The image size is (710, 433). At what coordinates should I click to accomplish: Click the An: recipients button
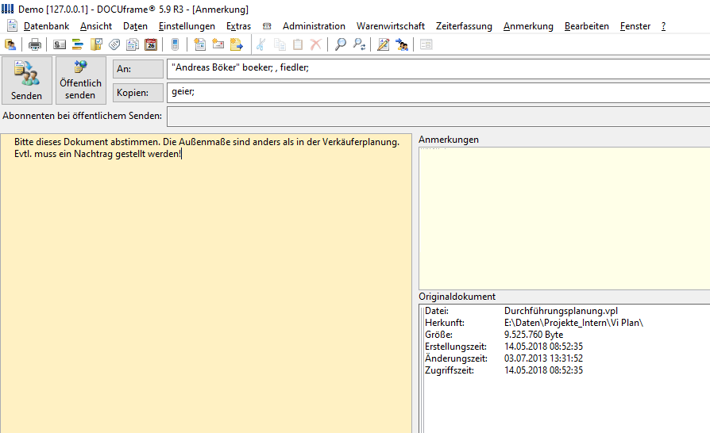[x=138, y=69]
